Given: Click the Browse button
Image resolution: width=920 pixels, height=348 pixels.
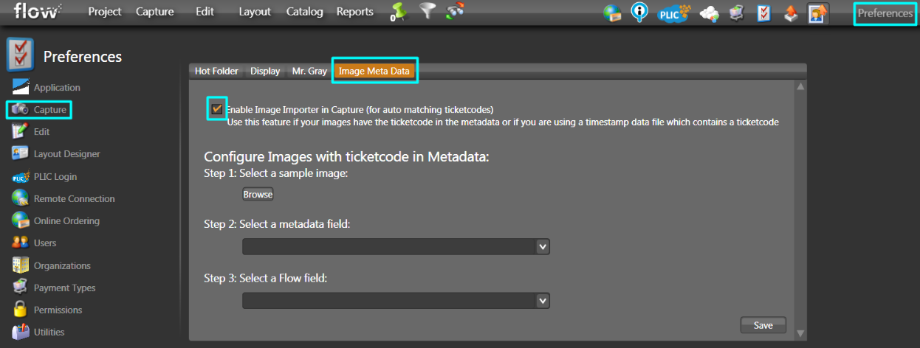Looking at the screenshot, I should [x=258, y=194].
